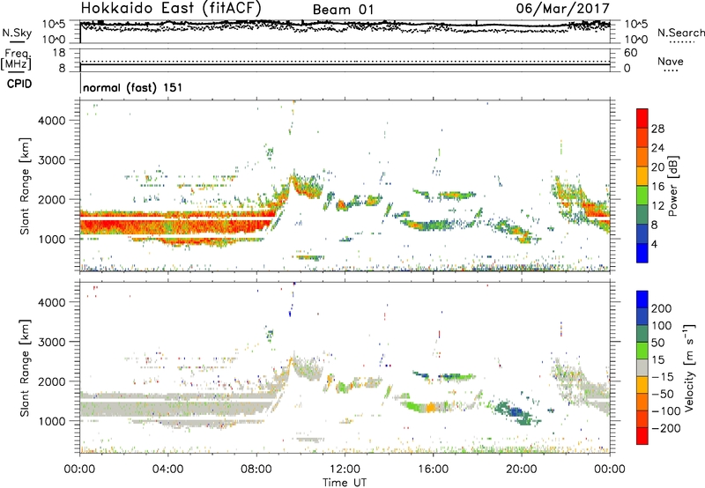This screenshot has width=705, height=488.
Task: Click the date '06/Mar/2017'
Action: (562, 9)
